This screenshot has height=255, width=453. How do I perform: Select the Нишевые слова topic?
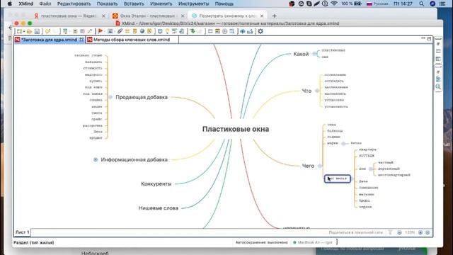pos(159,208)
